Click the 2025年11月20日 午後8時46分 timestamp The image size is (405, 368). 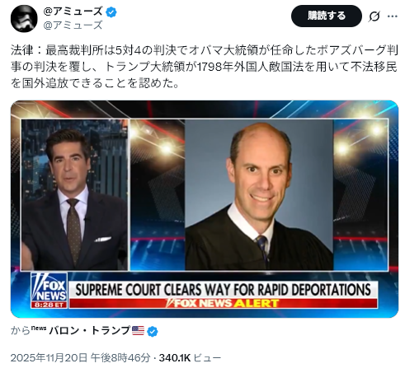(x=81, y=358)
